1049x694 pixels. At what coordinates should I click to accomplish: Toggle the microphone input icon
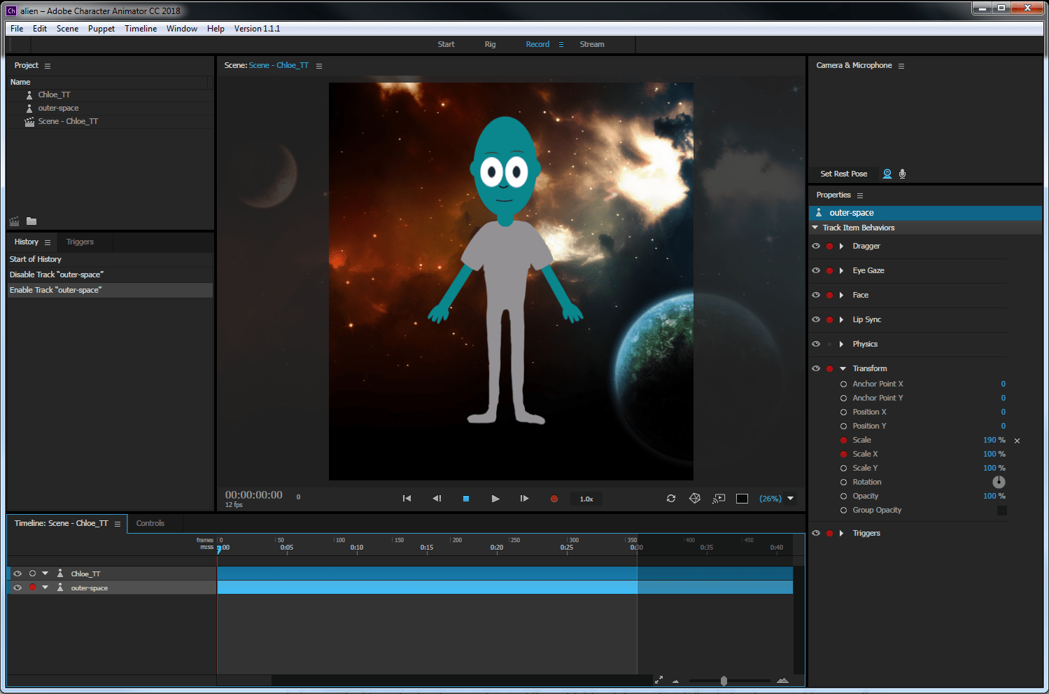coord(903,174)
